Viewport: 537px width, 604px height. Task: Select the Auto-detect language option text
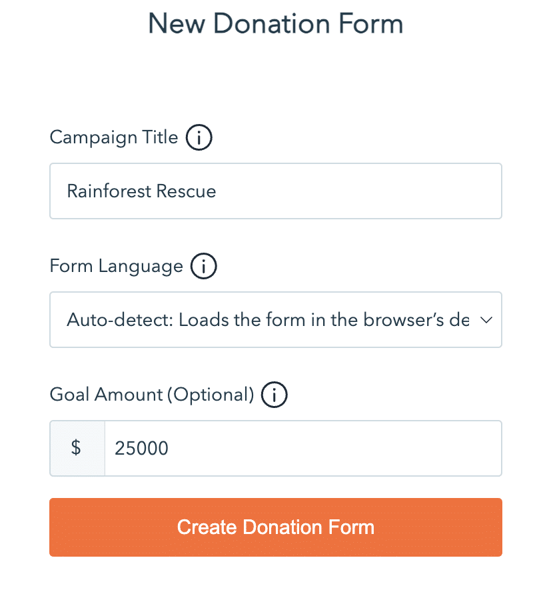tap(267, 320)
